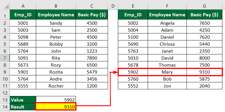Select the Bobby cell
Viewport: 225px width, 112px height.
click(x=56, y=44)
